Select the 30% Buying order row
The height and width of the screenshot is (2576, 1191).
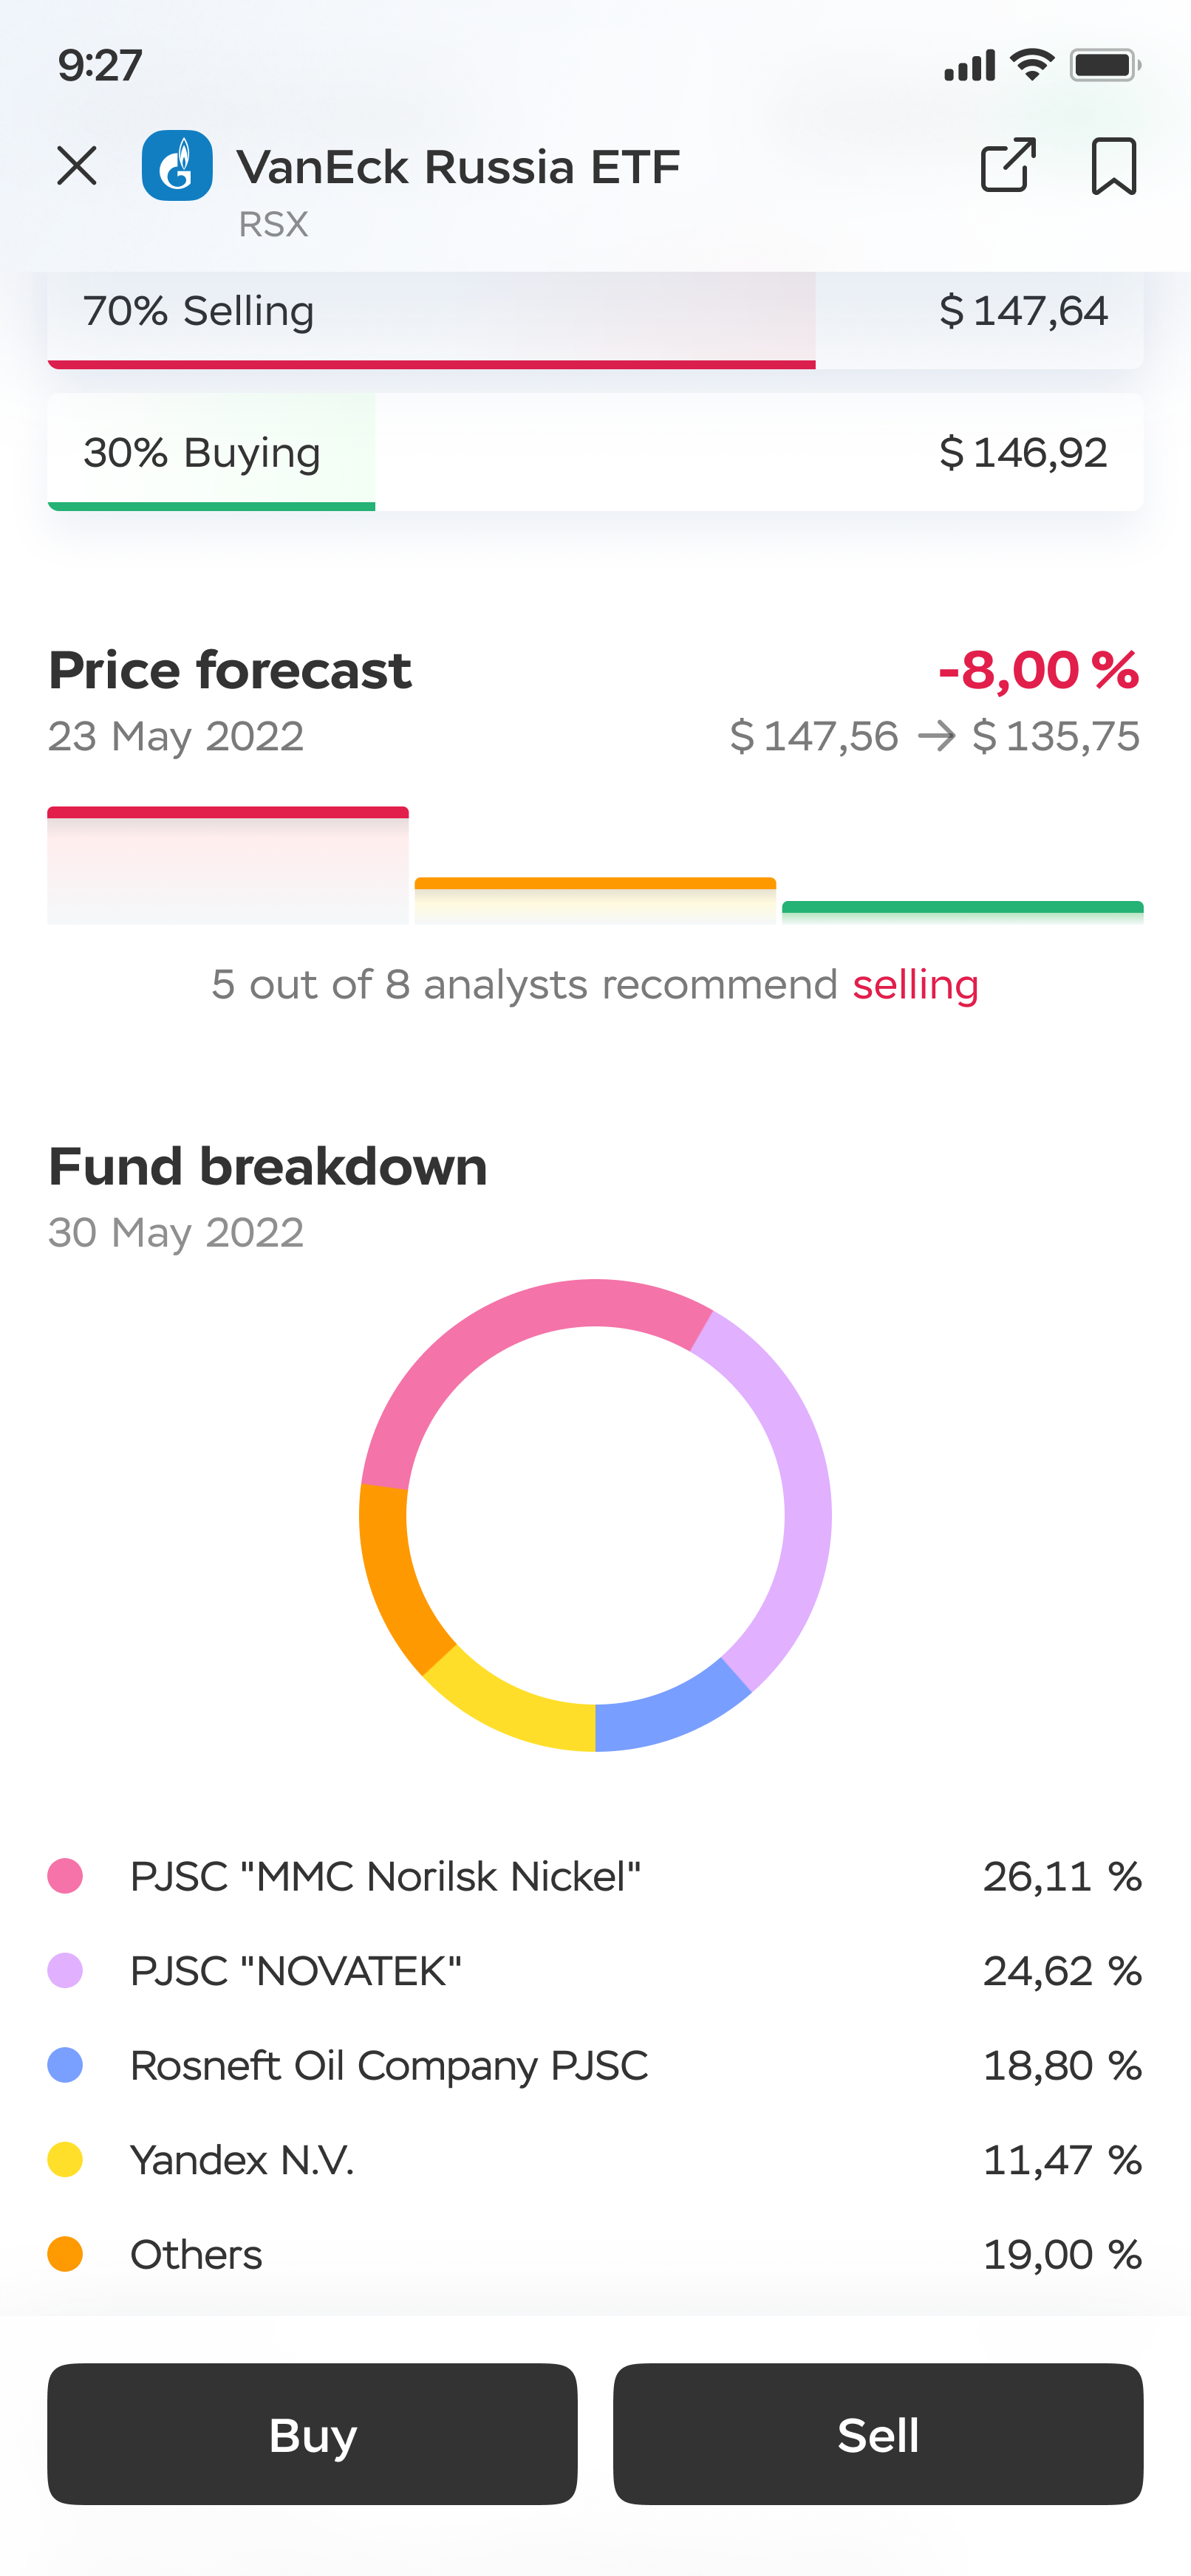click(595, 452)
